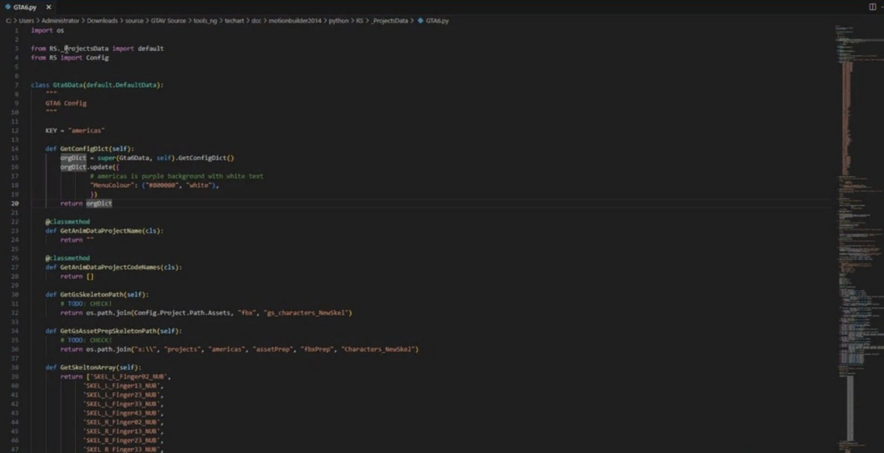Click line number 20 in the gutter
Screen dimensions: 884x453
[x=15, y=203]
